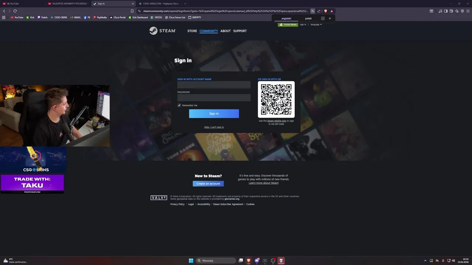Click the Steam logo in page header
This screenshot has height=265, width=472.
pos(163,31)
